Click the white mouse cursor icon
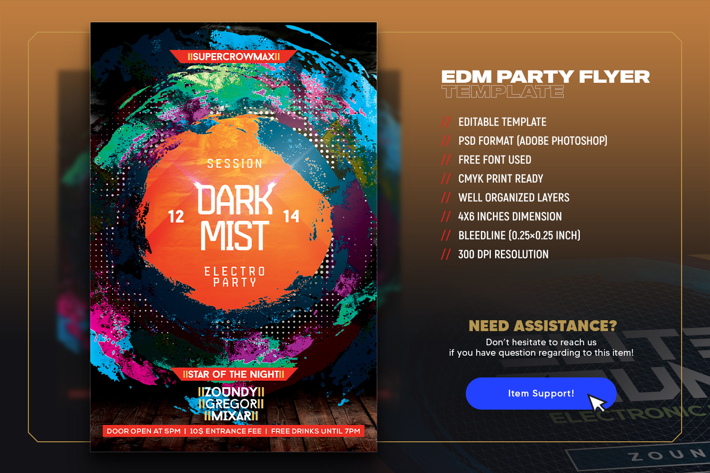The height and width of the screenshot is (473, 710). (597, 403)
